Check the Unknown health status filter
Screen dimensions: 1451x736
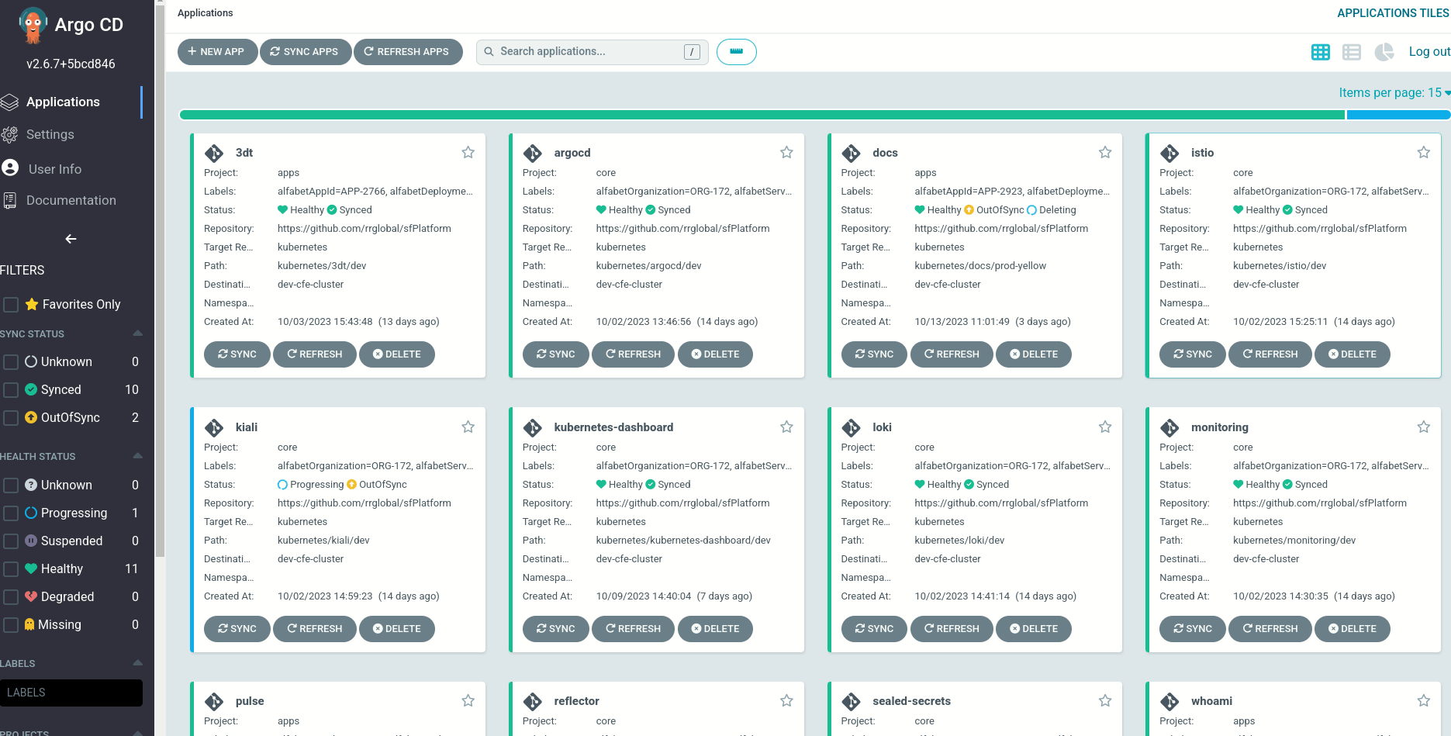[11, 485]
